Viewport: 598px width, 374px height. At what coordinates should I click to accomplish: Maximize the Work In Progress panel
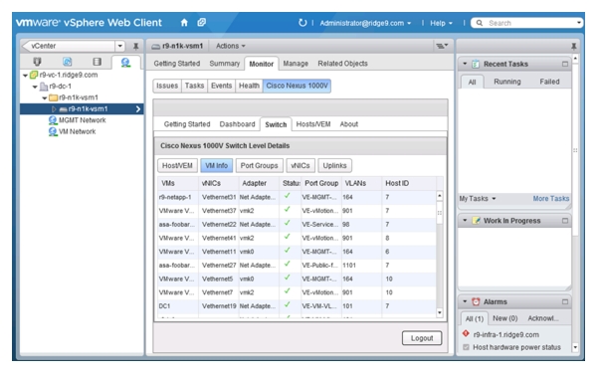pyautogui.click(x=565, y=221)
